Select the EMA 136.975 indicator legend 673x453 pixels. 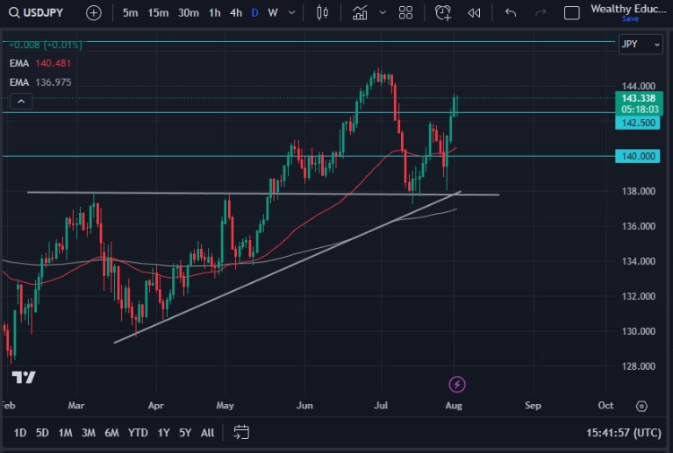pyautogui.click(x=40, y=82)
